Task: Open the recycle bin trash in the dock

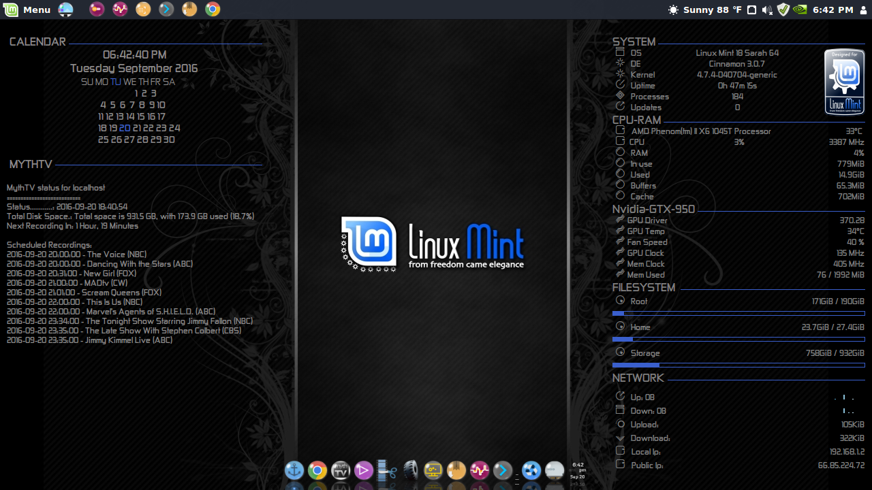Action: [531, 470]
